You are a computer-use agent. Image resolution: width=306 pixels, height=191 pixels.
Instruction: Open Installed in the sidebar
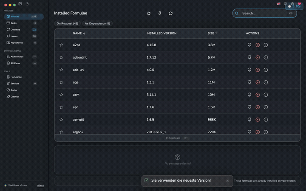coord(24,17)
